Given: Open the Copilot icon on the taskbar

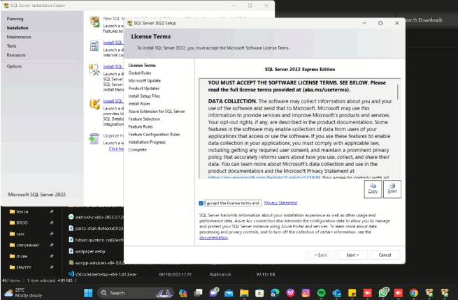Looking at the screenshot, I should (x=183, y=293).
